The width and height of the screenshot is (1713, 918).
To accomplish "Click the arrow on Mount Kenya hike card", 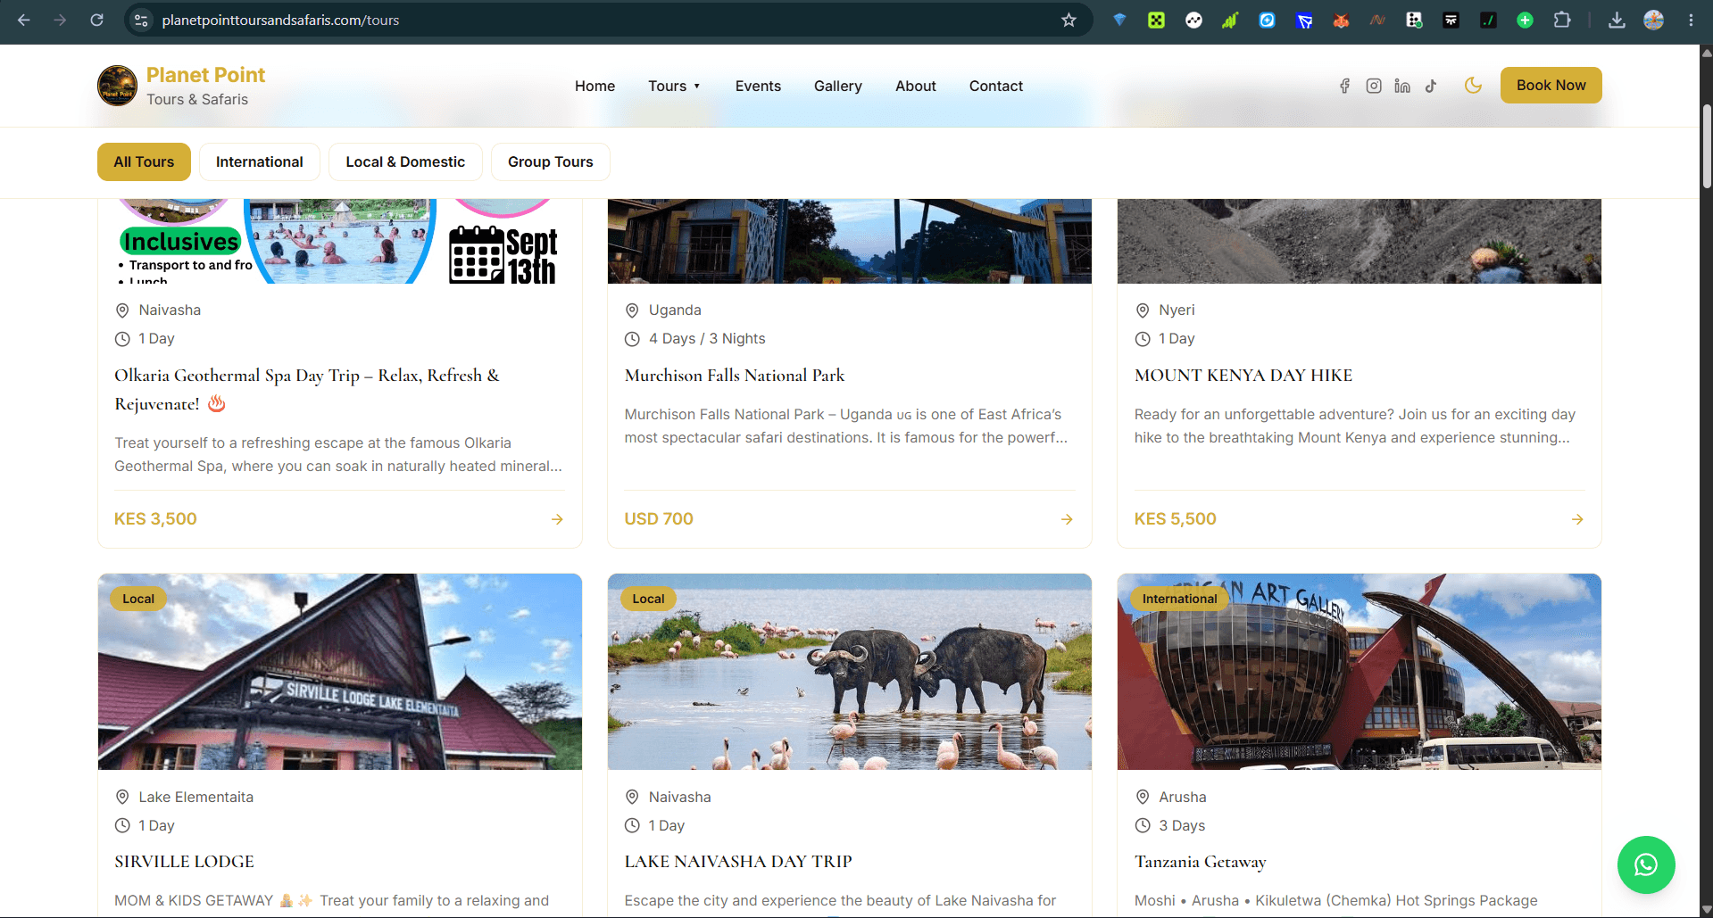I will point(1577,519).
